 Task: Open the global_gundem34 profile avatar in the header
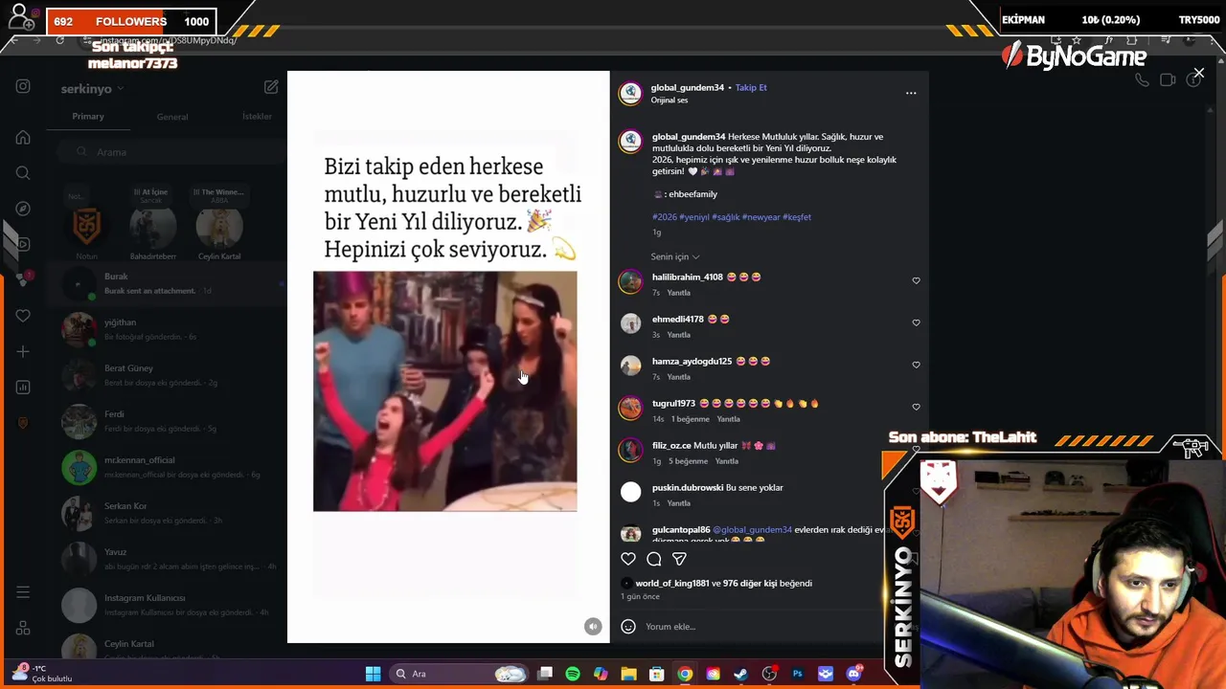point(630,93)
